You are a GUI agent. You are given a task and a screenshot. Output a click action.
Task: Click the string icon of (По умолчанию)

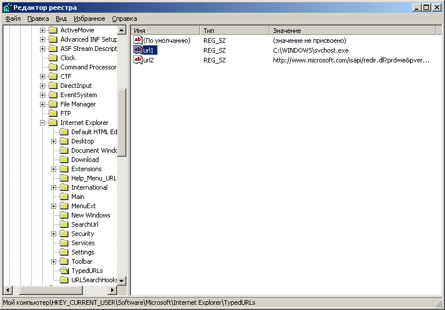click(138, 40)
